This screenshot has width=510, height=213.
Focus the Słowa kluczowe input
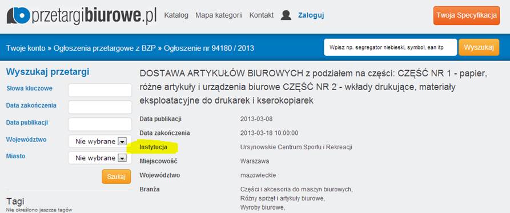100,90
